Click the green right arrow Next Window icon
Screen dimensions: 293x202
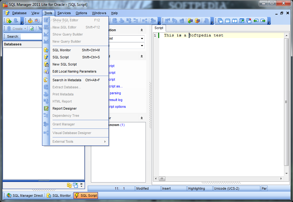point(263,20)
